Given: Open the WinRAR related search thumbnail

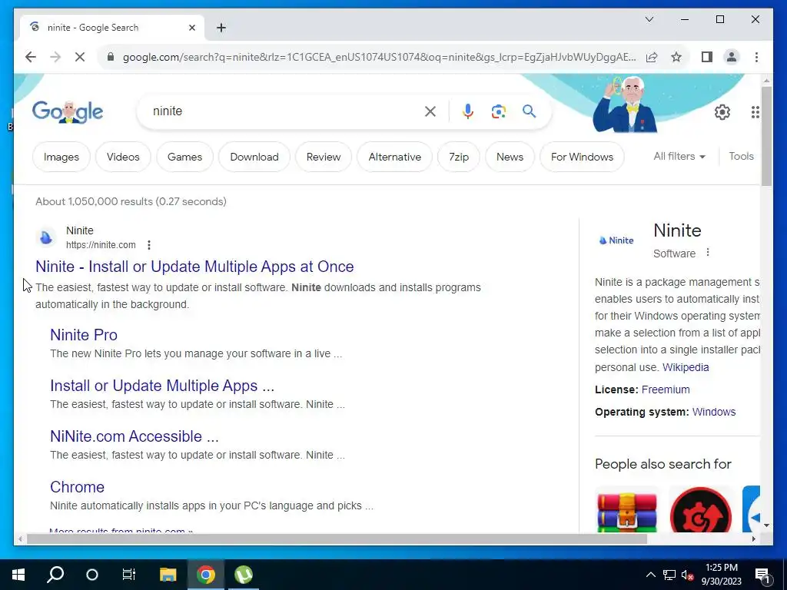Looking at the screenshot, I should point(626,511).
